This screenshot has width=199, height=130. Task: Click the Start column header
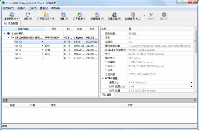click(x=79, y=29)
